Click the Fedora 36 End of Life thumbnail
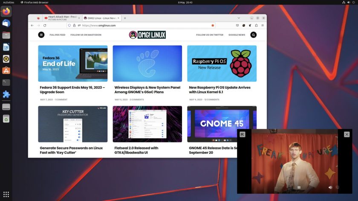This screenshot has width=358, height=201. [x=73, y=63]
